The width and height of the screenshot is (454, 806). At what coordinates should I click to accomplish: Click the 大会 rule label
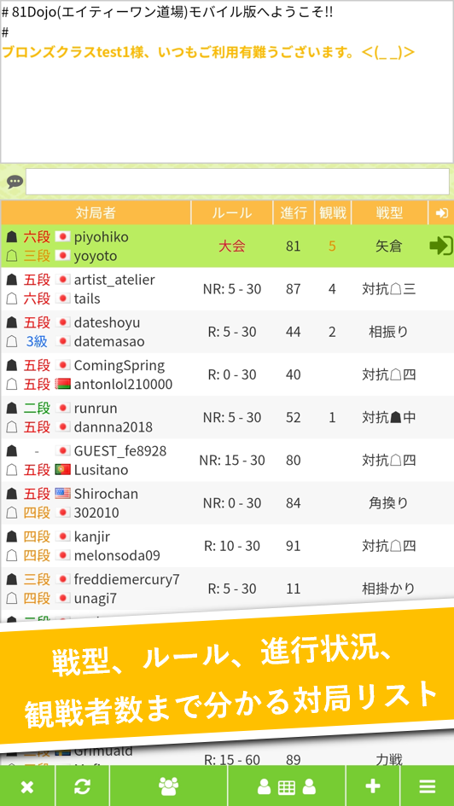tap(232, 246)
